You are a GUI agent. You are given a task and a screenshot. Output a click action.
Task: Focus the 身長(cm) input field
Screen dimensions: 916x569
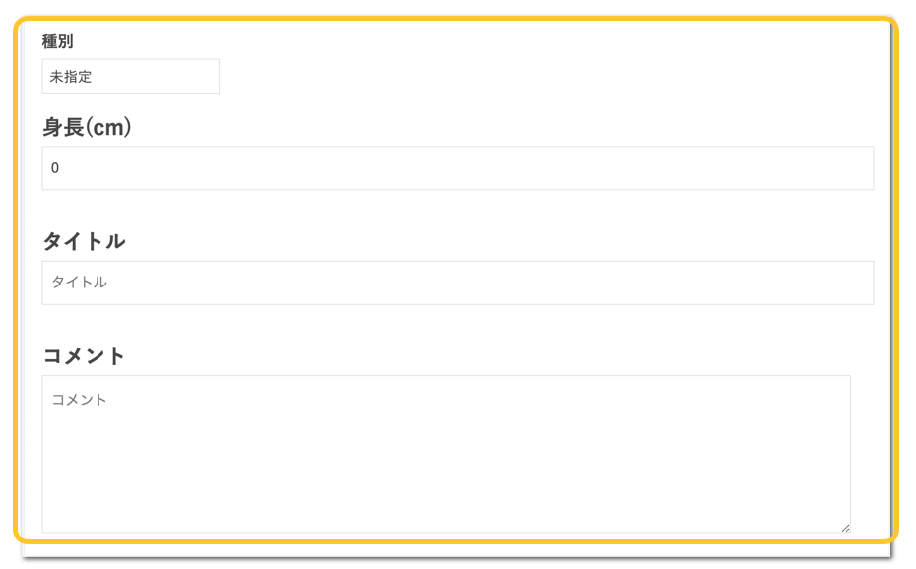[457, 168]
